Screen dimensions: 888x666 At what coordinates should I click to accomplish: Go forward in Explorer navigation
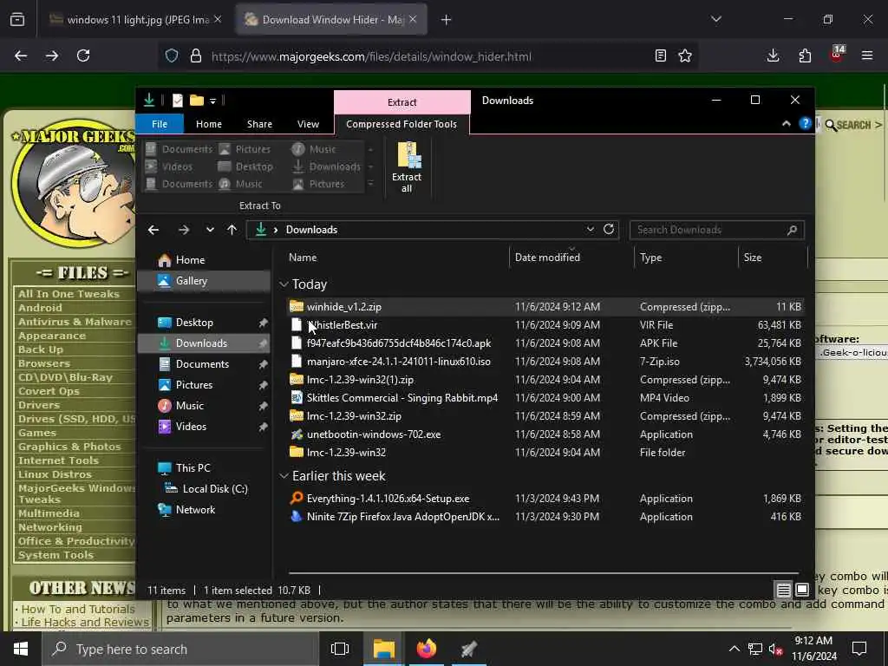coord(184,229)
